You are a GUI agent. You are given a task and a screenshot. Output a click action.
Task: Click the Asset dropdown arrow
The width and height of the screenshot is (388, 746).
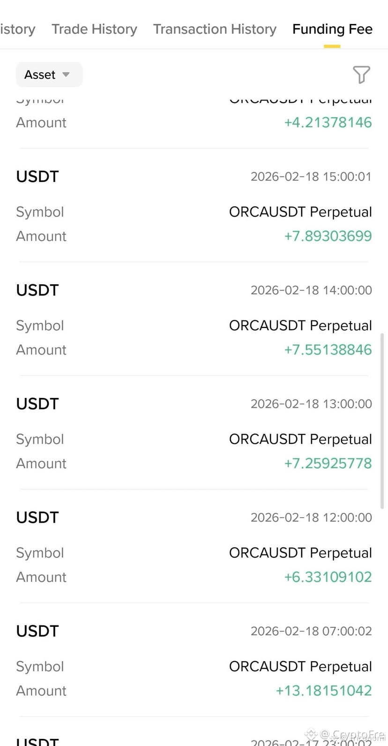click(66, 75)
